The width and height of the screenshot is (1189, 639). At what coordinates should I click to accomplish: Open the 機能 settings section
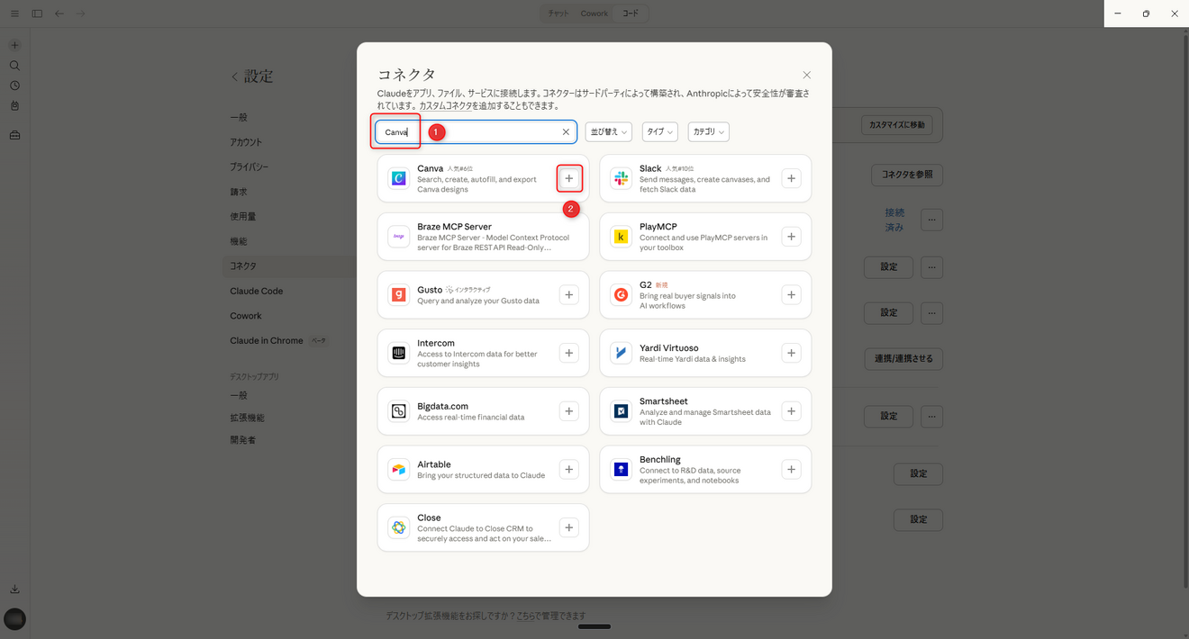[239, 242]
